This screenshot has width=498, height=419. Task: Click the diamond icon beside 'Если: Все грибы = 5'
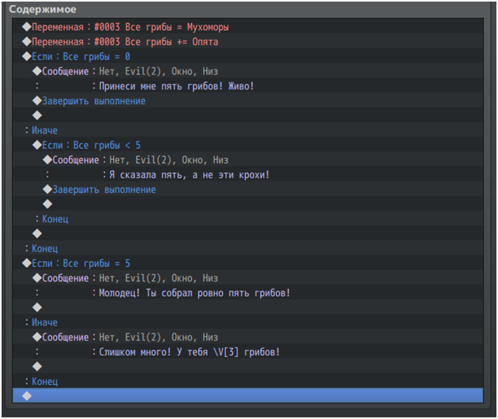tap(26, 264)
